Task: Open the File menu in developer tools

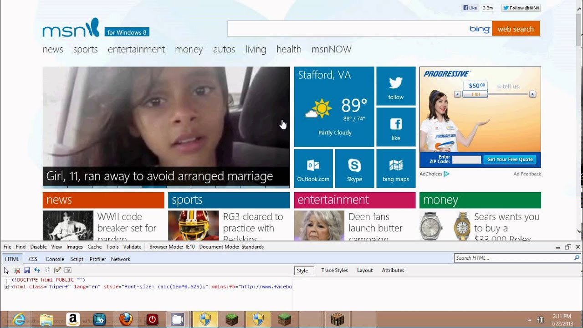Action: click(x=7, y=246)
